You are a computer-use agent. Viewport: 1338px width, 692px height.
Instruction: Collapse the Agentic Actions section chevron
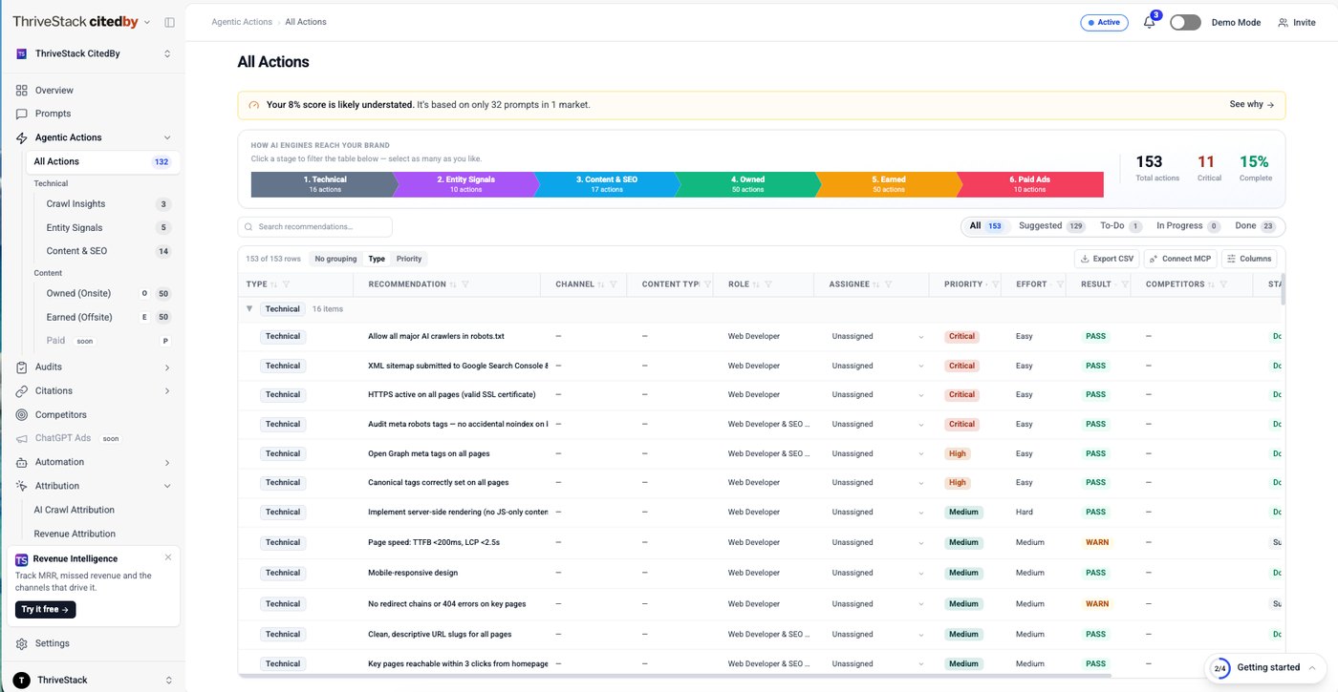(167, 137)
